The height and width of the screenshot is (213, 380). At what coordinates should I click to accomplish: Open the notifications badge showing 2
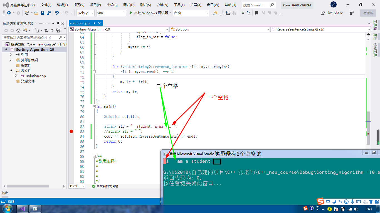point(334,5)
